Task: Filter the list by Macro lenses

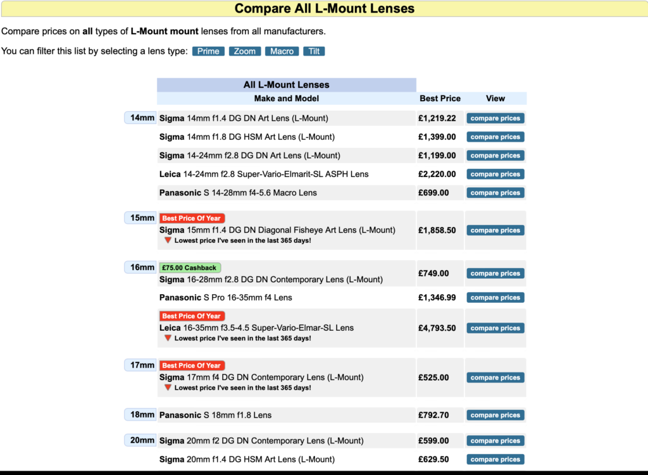Action: 282,51
